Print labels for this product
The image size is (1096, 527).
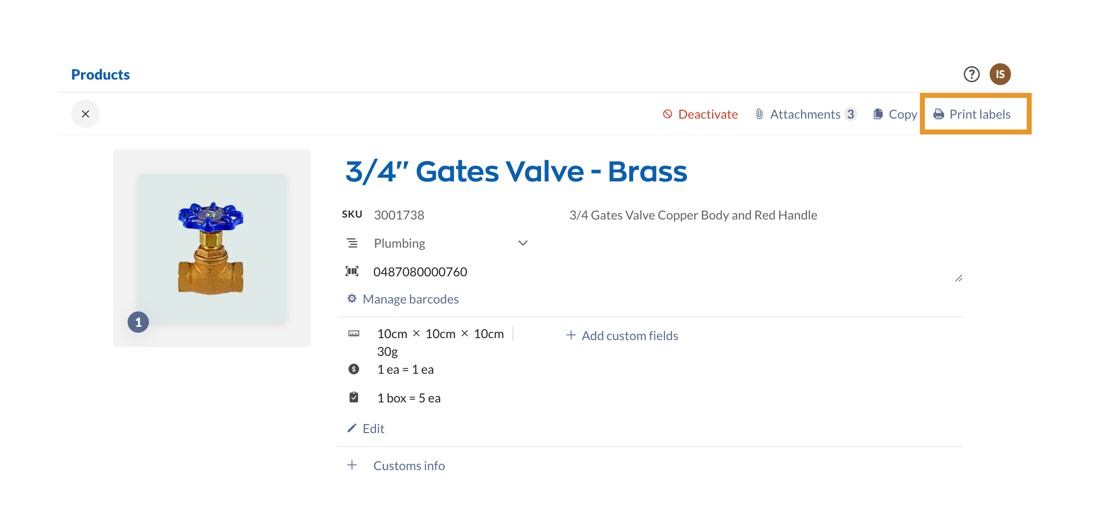(972, 114)
